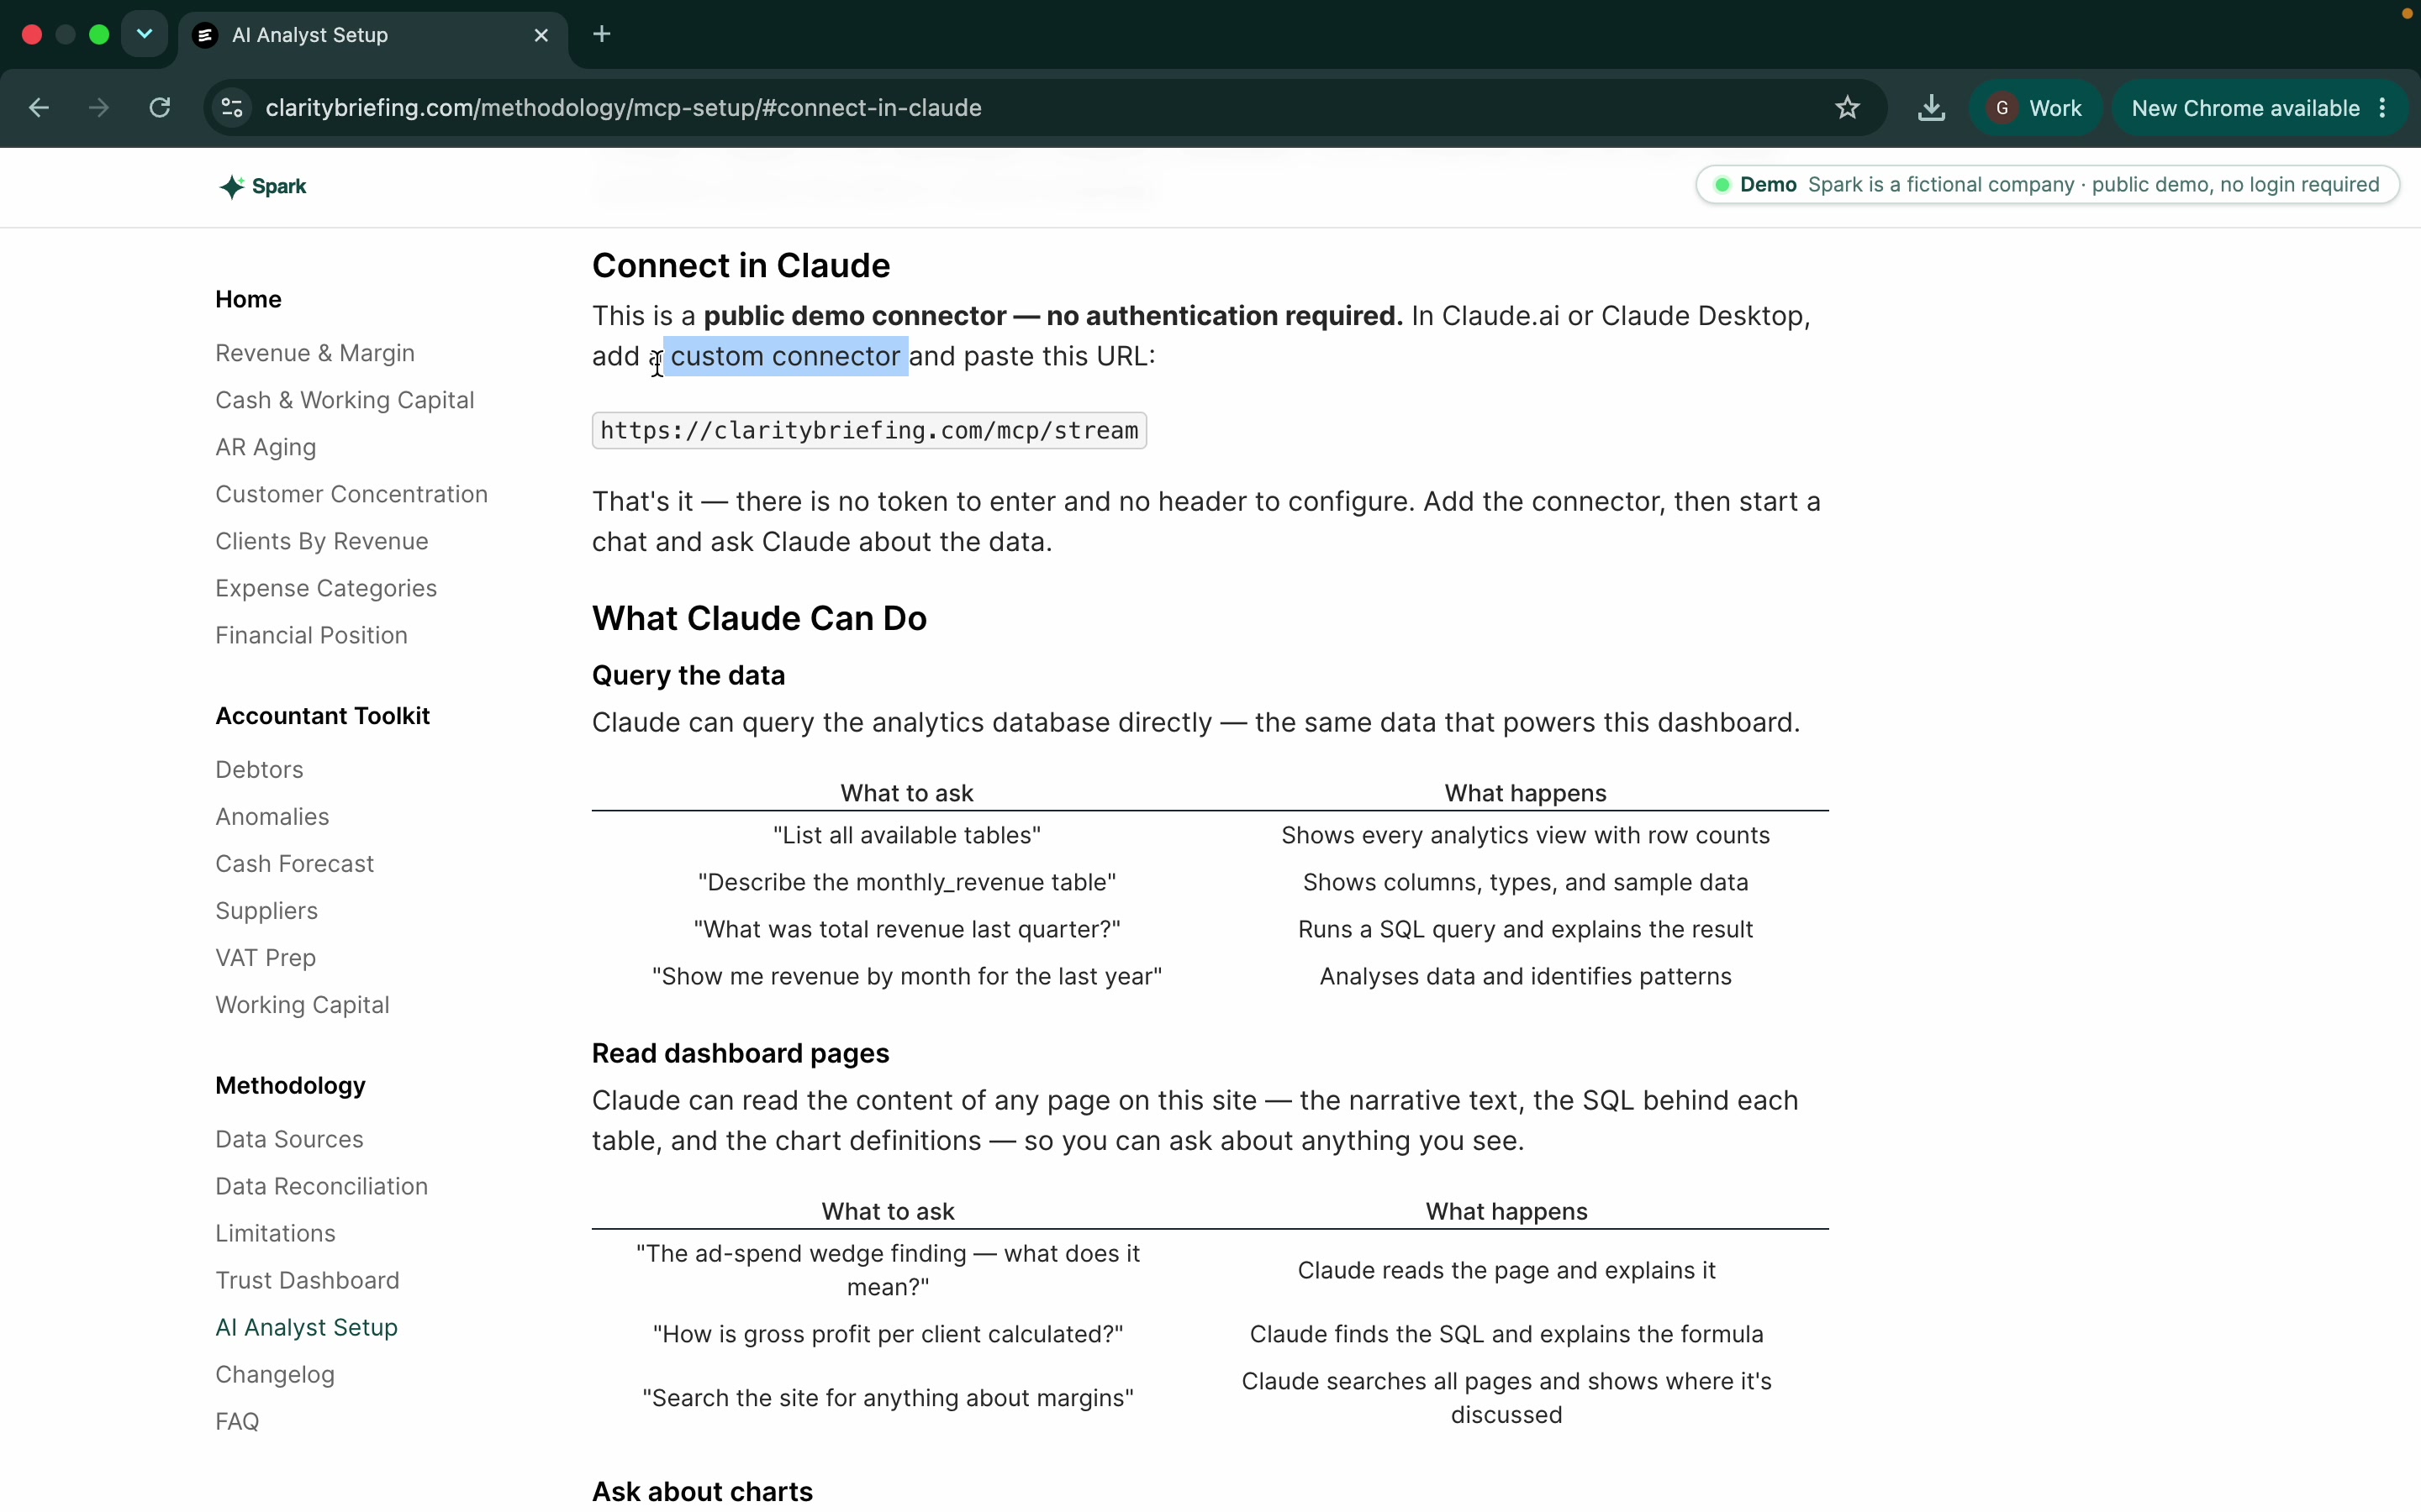Click the Connect in Claude heading
Image resolution: width=2421 pixels, height=1512 pixels.
(741, 266)
